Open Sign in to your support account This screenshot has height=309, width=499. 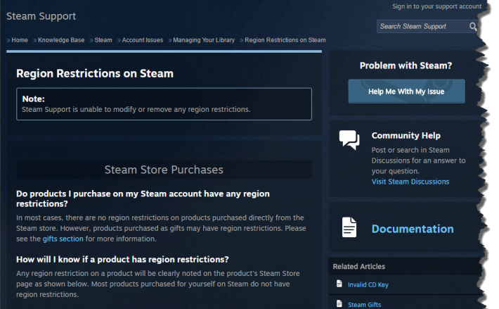tap(436, 6)
